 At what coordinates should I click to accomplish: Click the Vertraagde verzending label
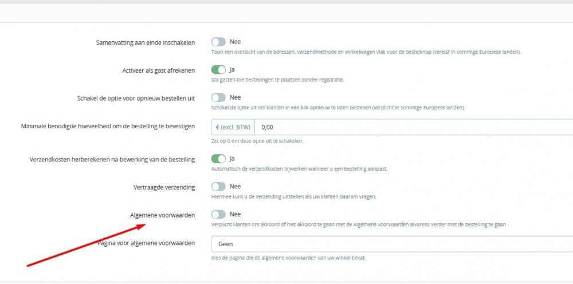pos(164,187)
